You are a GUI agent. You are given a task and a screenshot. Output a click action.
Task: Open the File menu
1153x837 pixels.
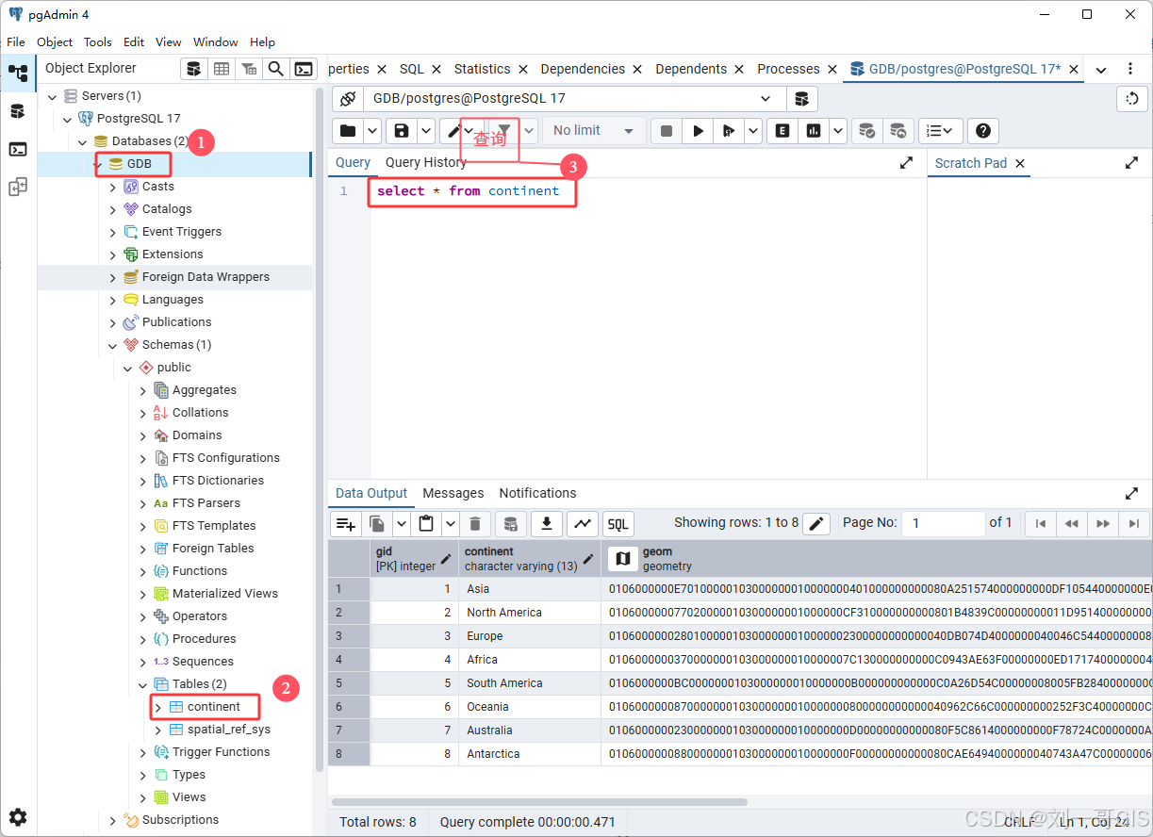tap(16, 41)
